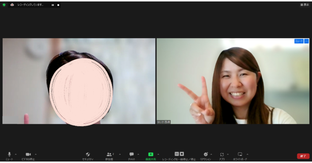The image size is (312, 163).
Task: Stop recording using top-left indicator stop button
Action: [58, 5]
